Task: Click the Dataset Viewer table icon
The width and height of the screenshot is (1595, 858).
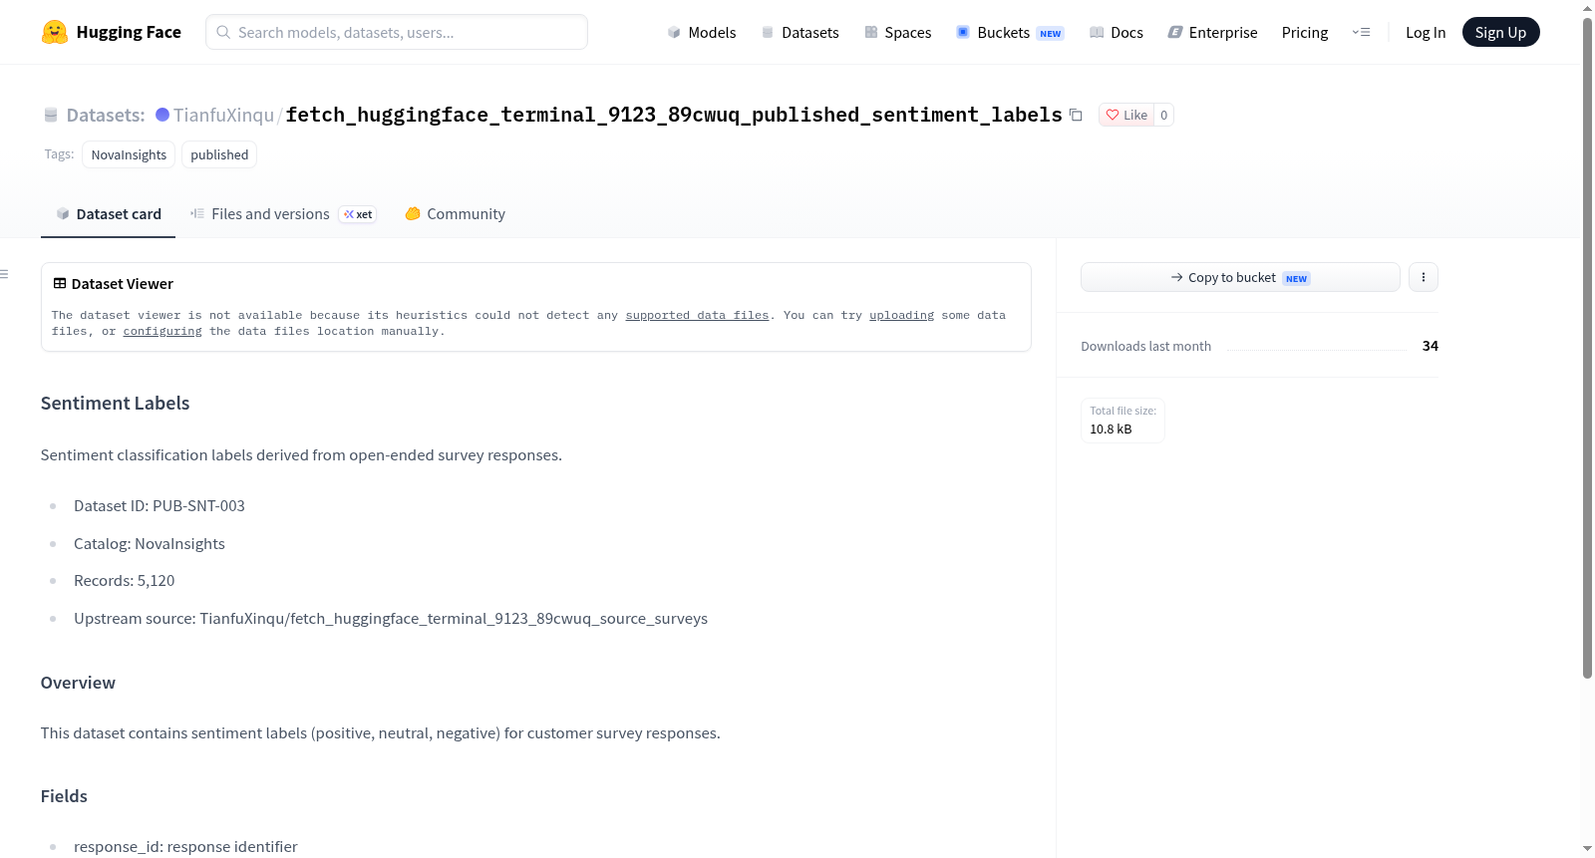Action: tap(60, 284)
